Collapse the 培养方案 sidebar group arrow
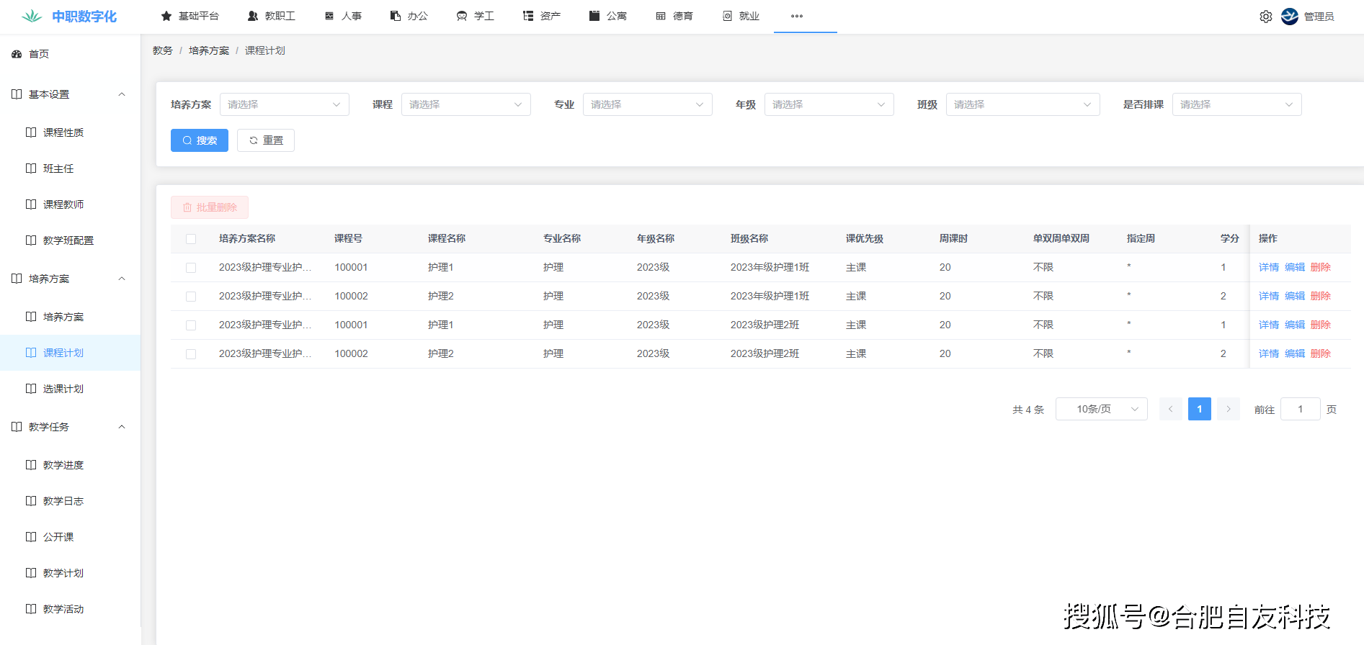The height and width of the screenshot is (645, 1364). click(x=122, y=279)
